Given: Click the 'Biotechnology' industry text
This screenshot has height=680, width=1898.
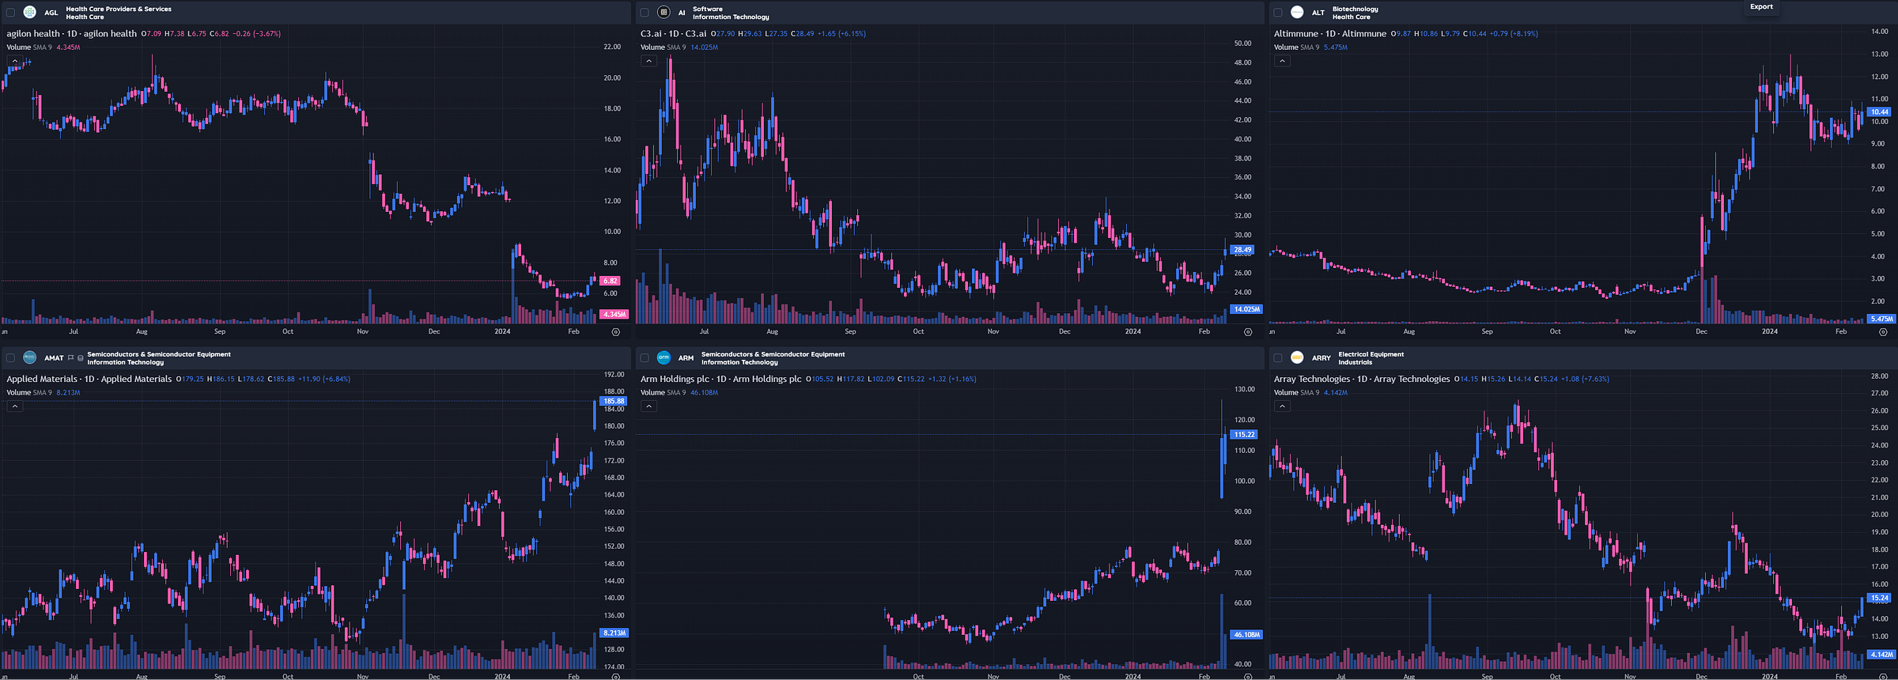Looking at the screenshot, I should [x=1355, y=9].
